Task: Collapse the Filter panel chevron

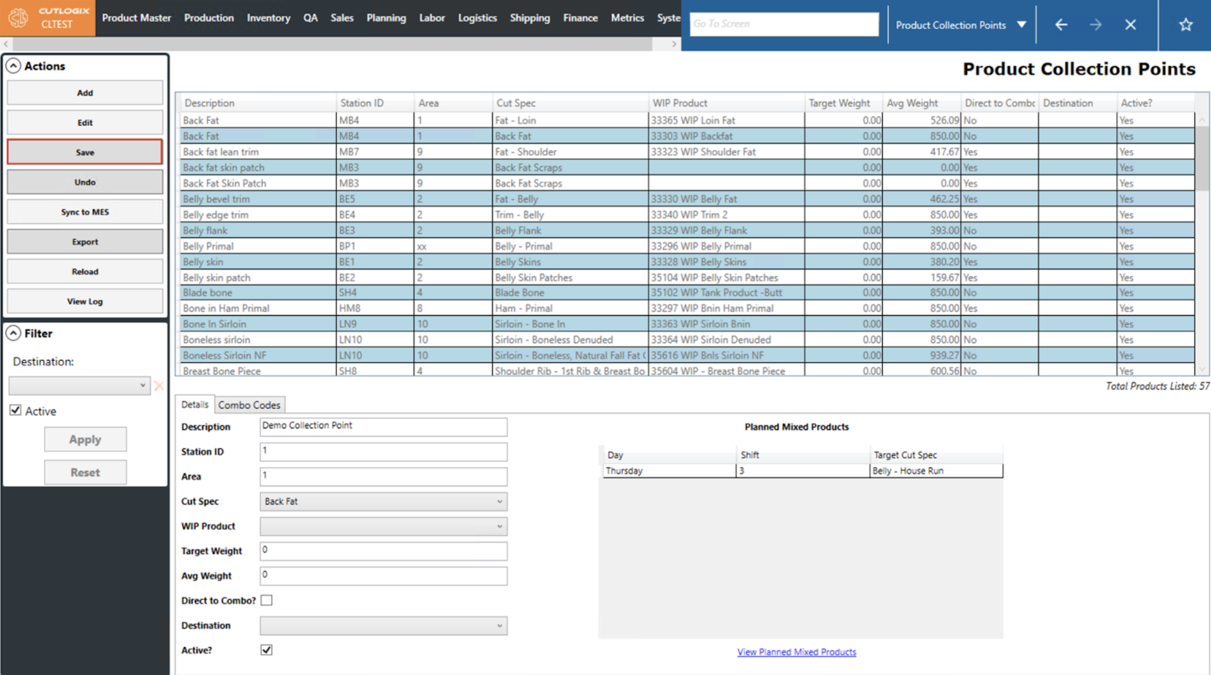Action: (13, 333)
